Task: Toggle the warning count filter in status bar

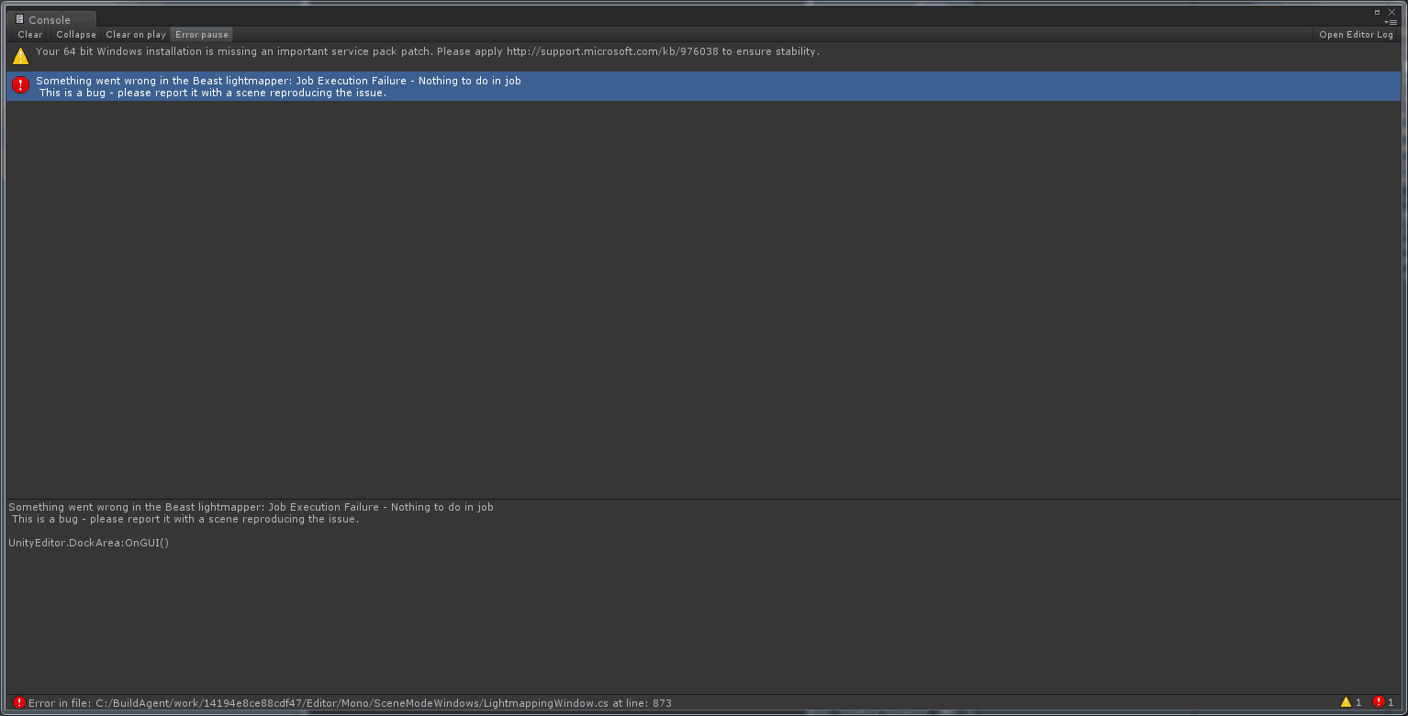Action: (1351, 702)
